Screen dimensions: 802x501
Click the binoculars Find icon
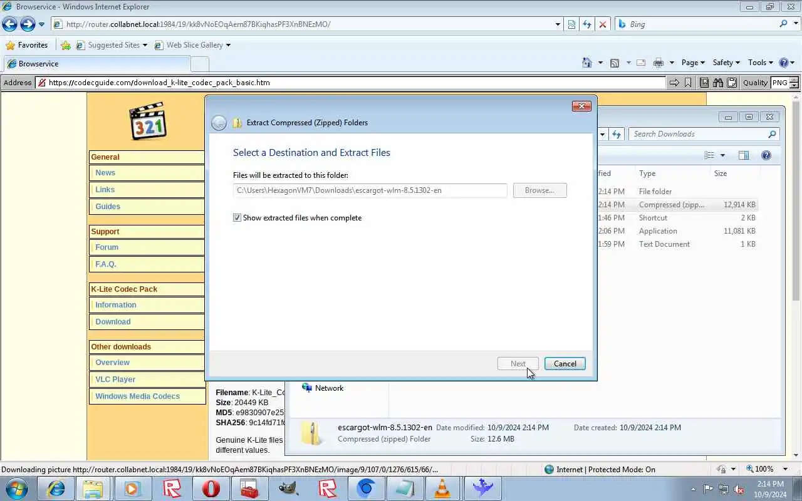(x=717, y=83)
